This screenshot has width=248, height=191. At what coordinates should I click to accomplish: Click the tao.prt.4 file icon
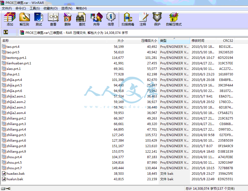[4, 47]
